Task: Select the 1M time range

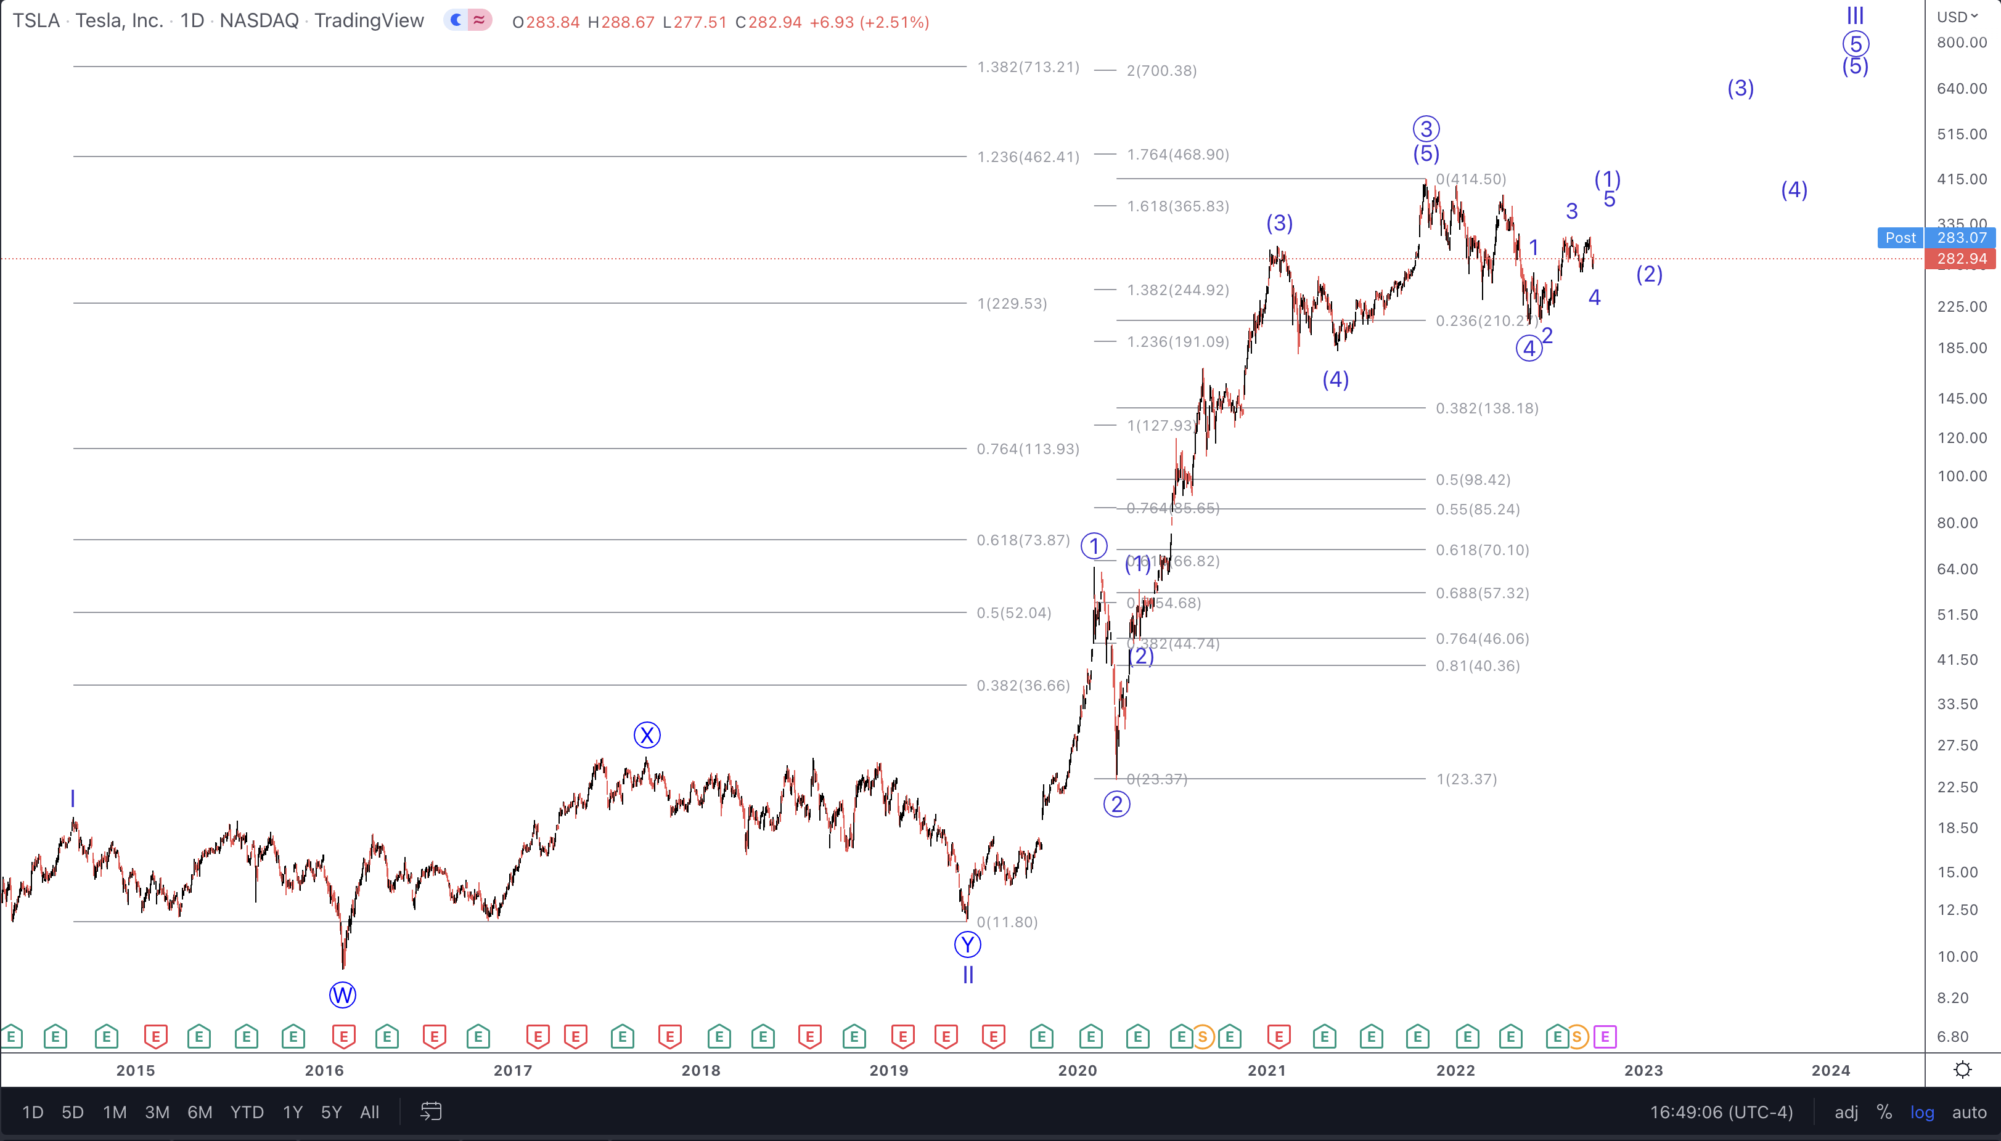Action: 115,1111
